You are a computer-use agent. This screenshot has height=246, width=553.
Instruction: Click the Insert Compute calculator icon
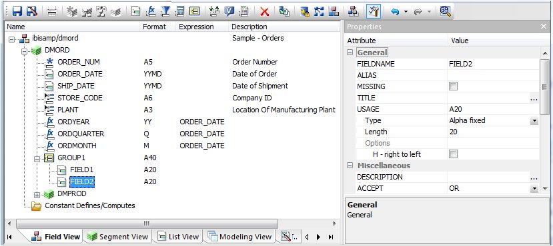point(180,11)
